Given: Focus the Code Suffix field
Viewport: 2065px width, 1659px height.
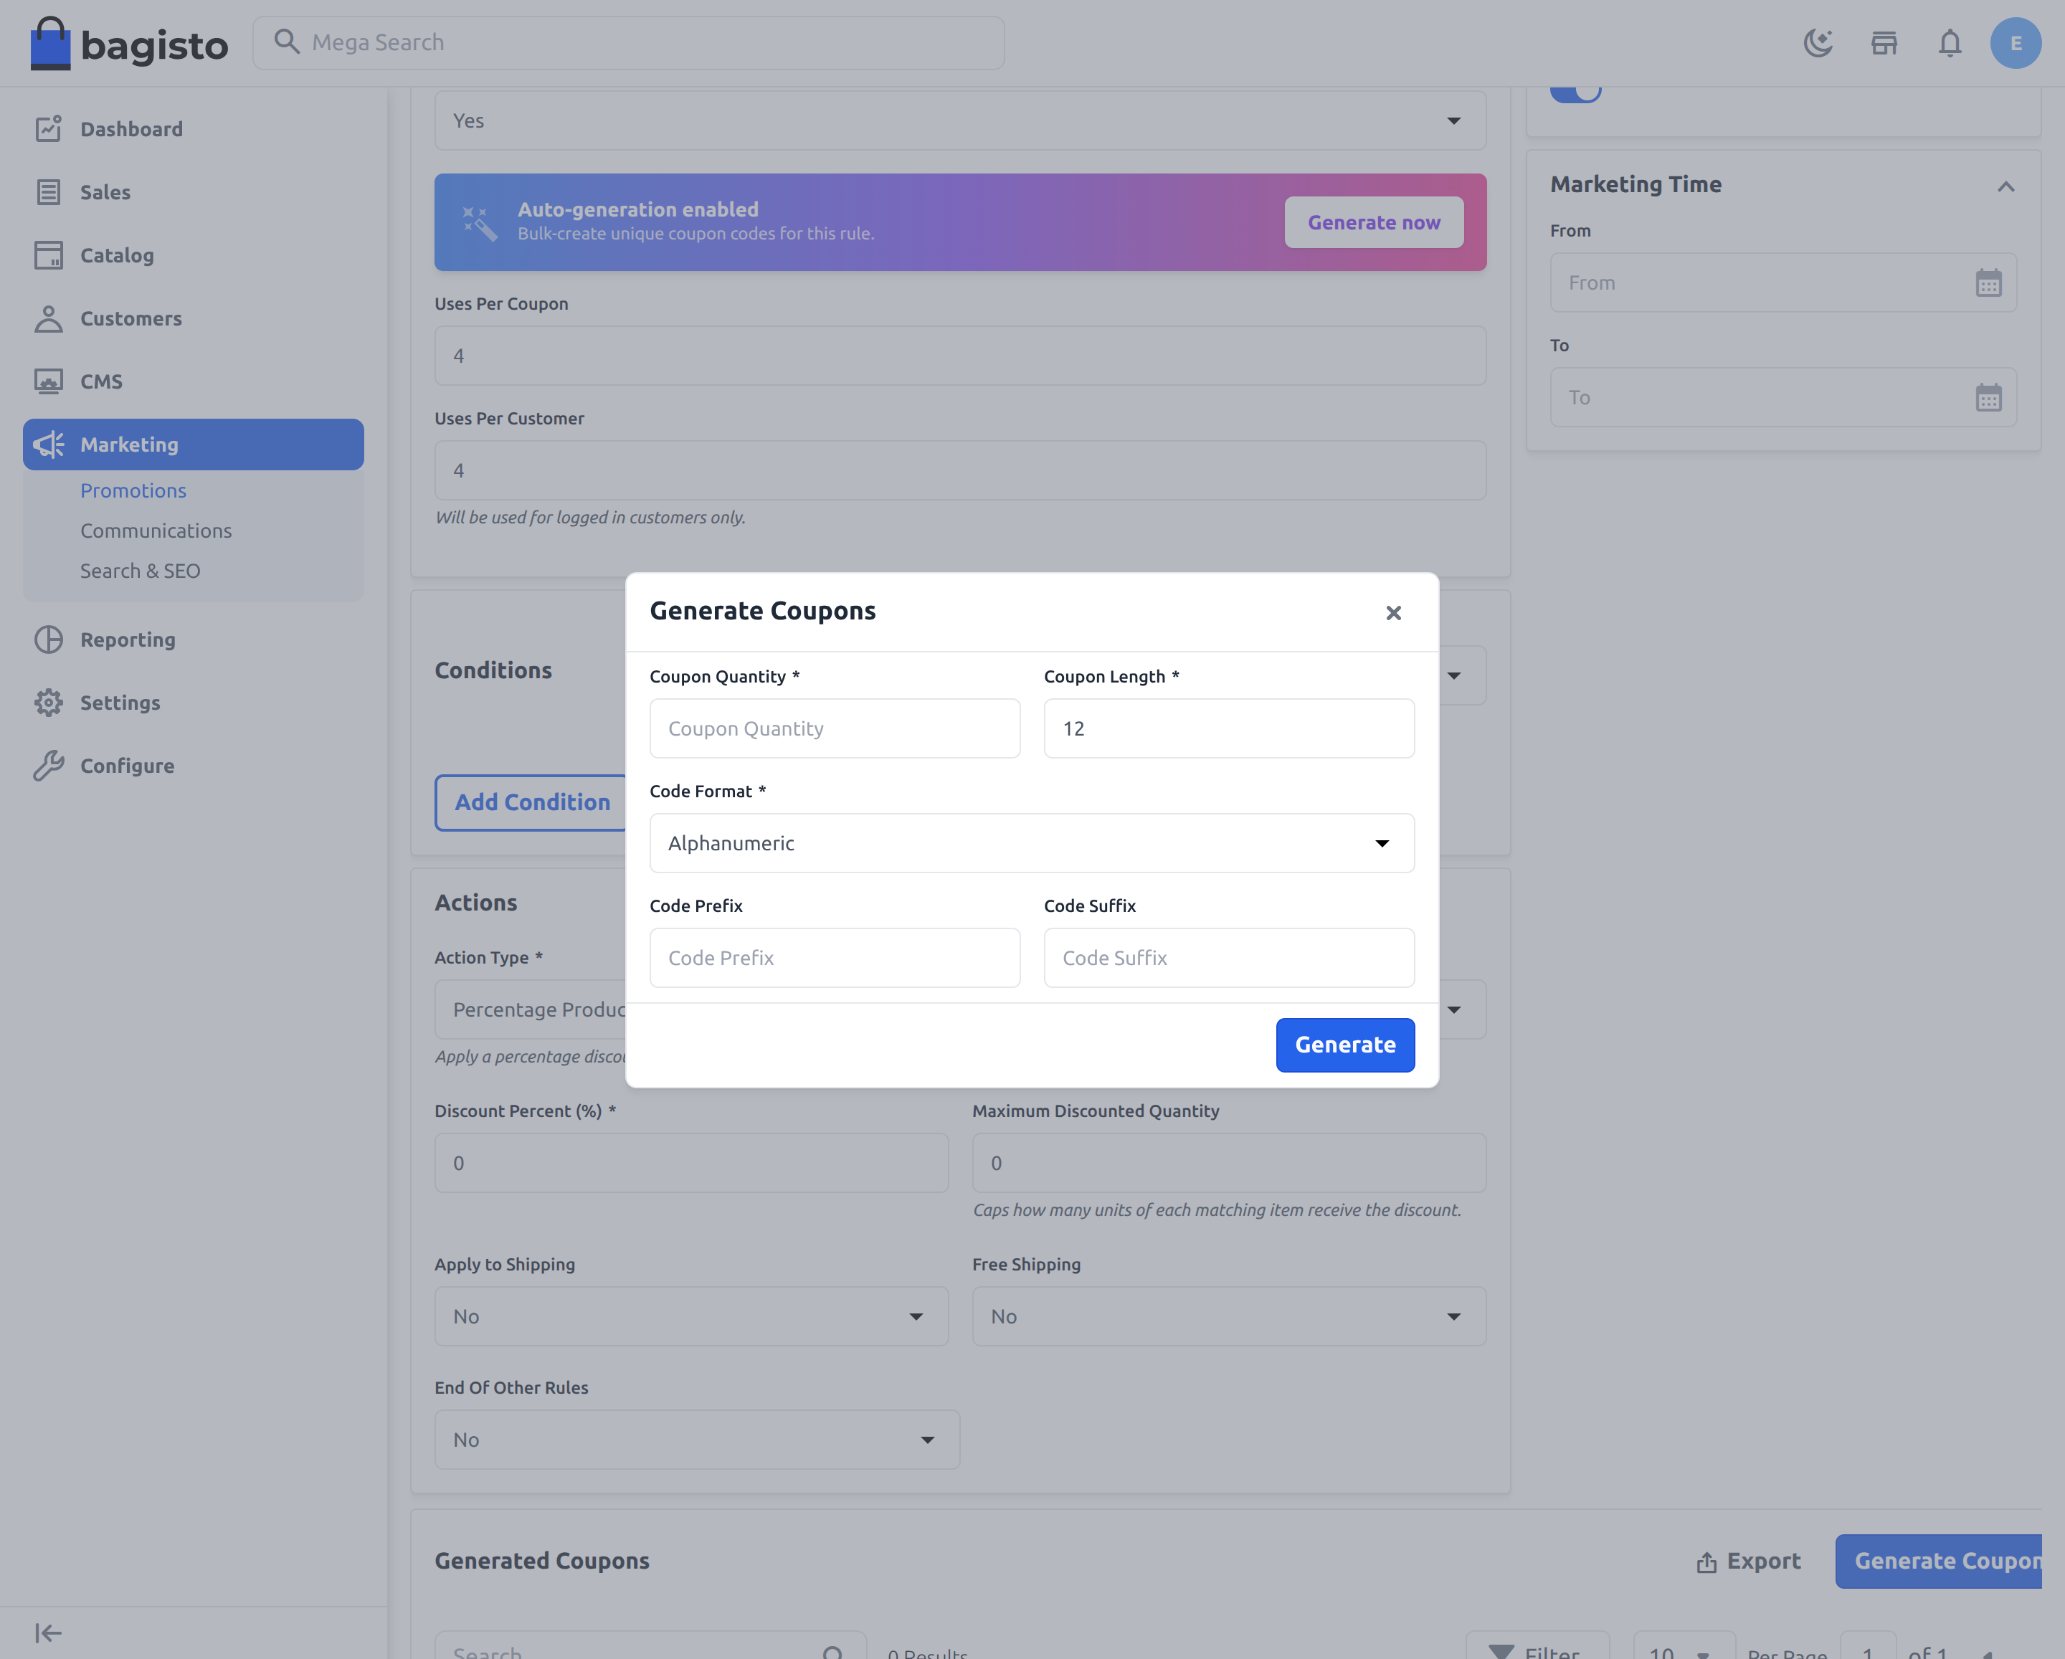Looking at the screenshot, I should [x=1229, y=958].
